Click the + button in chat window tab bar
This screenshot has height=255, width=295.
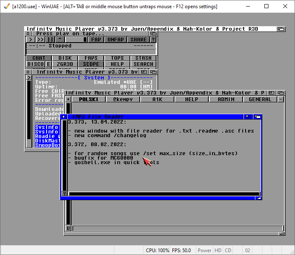[68, 99]
